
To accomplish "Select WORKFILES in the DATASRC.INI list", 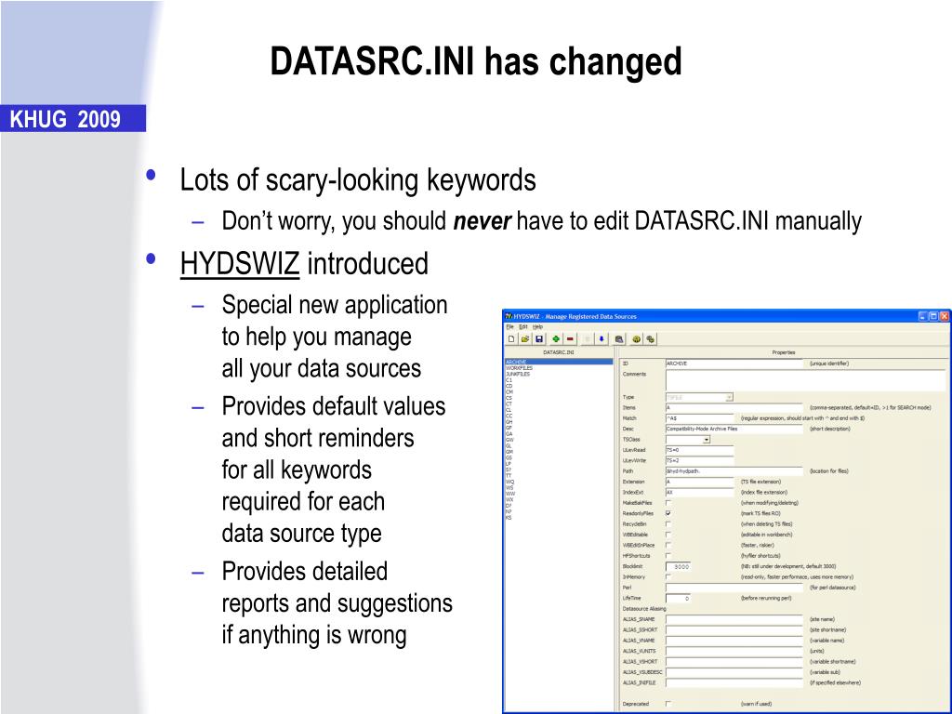I will coord(519,368).
